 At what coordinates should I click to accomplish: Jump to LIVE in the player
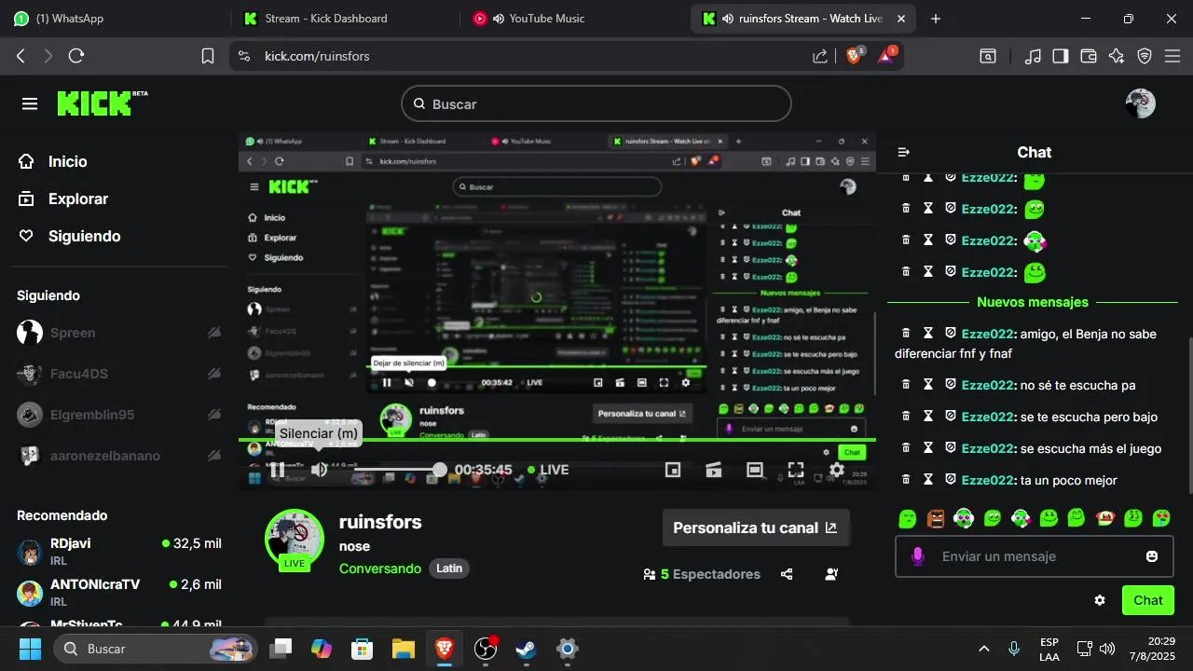click(x=548, y=470)
